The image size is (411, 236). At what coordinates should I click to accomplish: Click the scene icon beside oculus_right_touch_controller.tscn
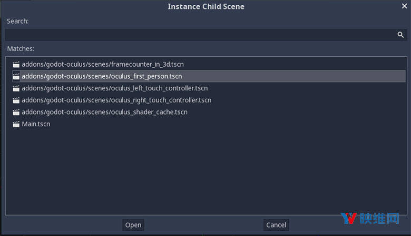click(x=16, y=100)
